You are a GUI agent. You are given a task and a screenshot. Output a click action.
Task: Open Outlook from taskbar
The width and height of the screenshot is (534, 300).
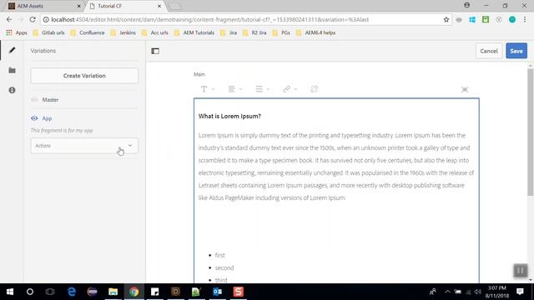click(x=217, y=292)
